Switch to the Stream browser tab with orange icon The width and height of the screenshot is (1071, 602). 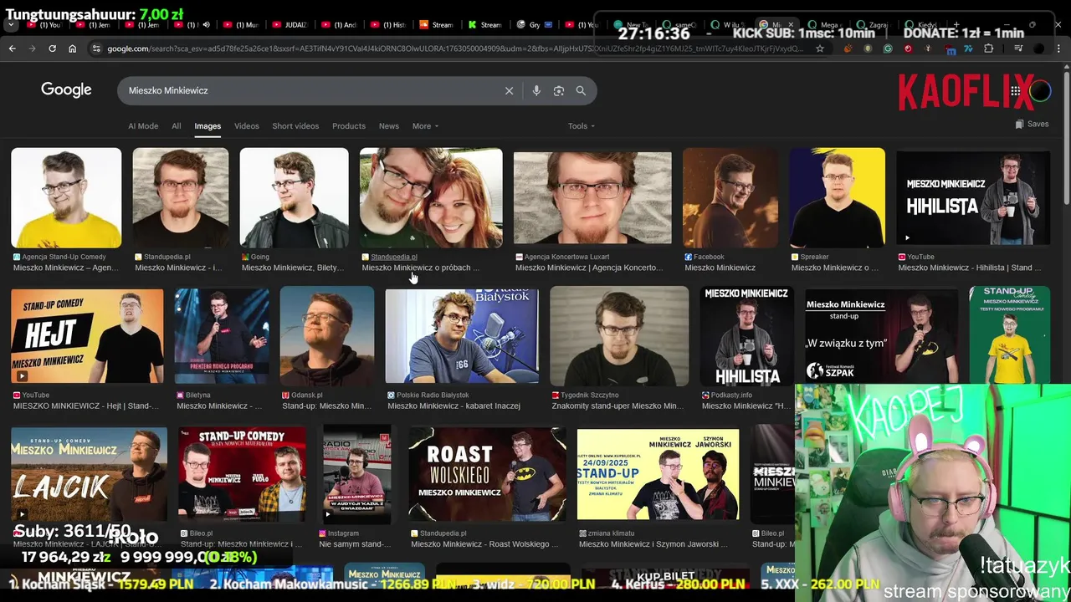click(437, 25)
